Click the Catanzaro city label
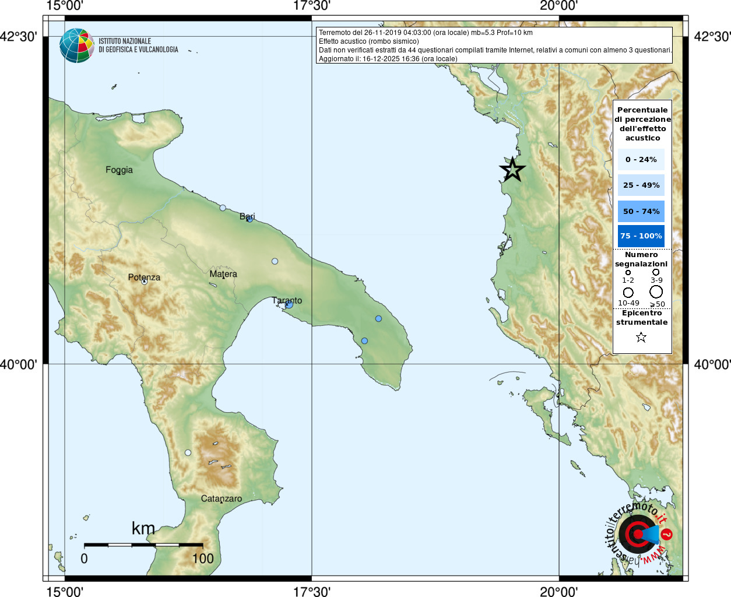The height and width of the screenshot is (597, 731). [x=221, y=498]
